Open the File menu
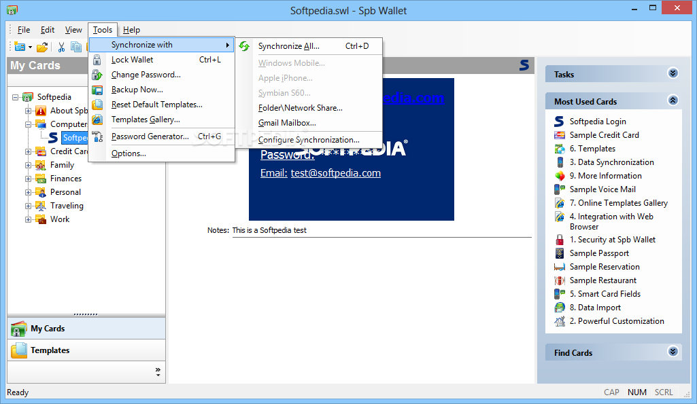This screenshot has height=404, width=697. click(x=24, y=30)
